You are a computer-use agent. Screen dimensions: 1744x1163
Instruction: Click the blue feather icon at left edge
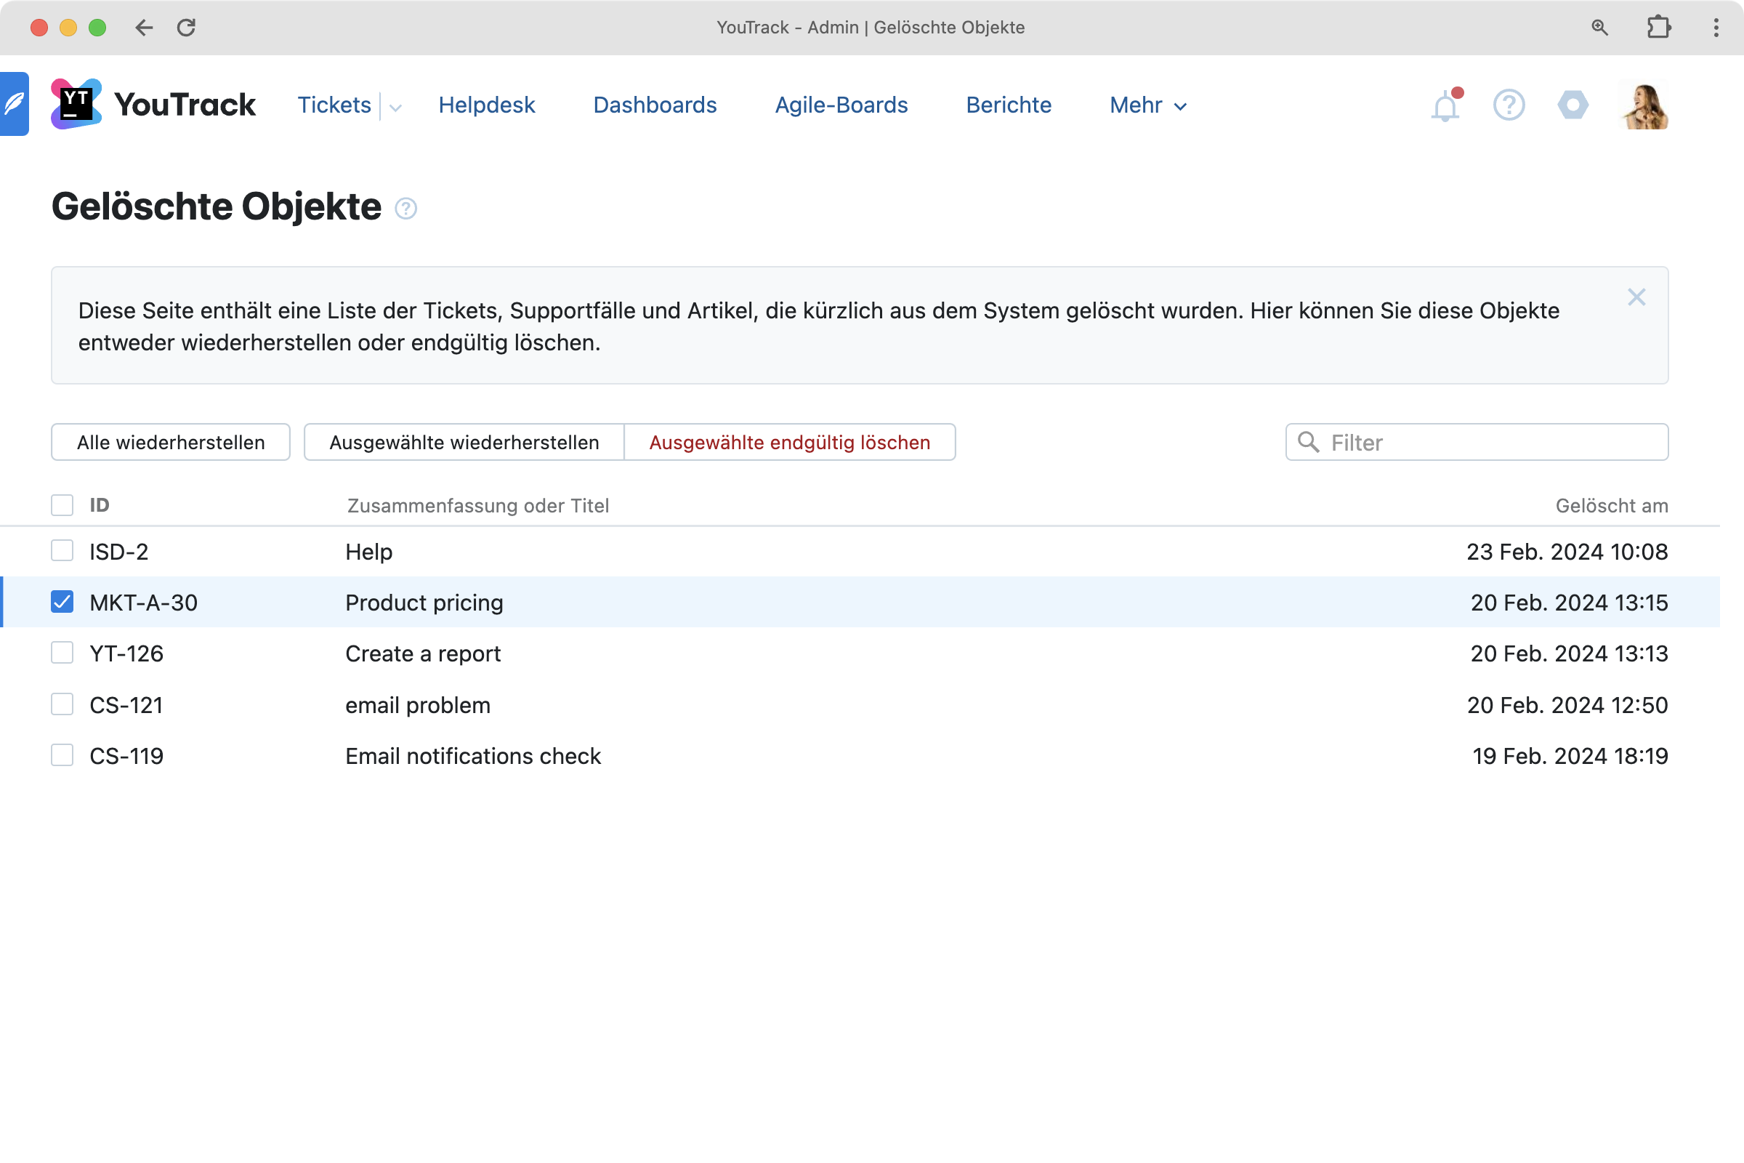14,104
